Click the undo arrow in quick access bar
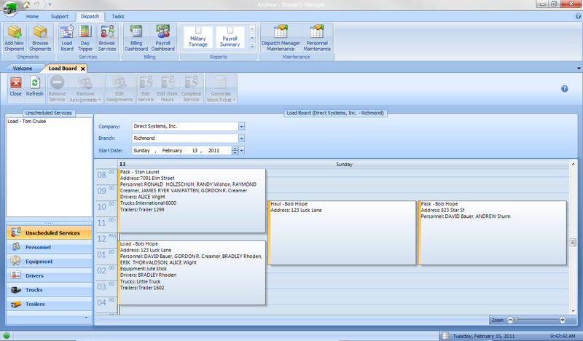583x341 pixels. [x=37, y=4]
